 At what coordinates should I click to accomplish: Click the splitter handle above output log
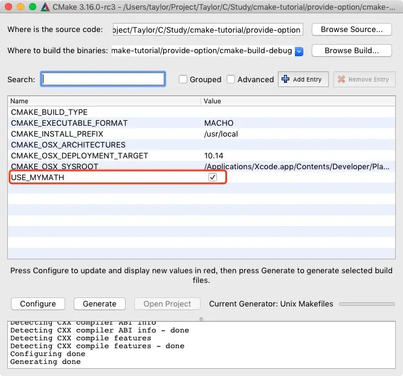click(201, 319)
